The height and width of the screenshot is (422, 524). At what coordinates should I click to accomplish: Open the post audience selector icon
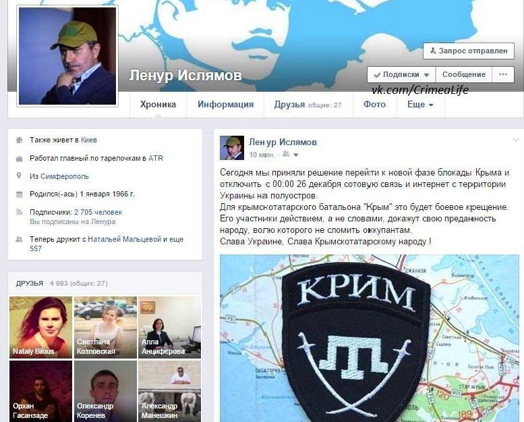(290, 154)
